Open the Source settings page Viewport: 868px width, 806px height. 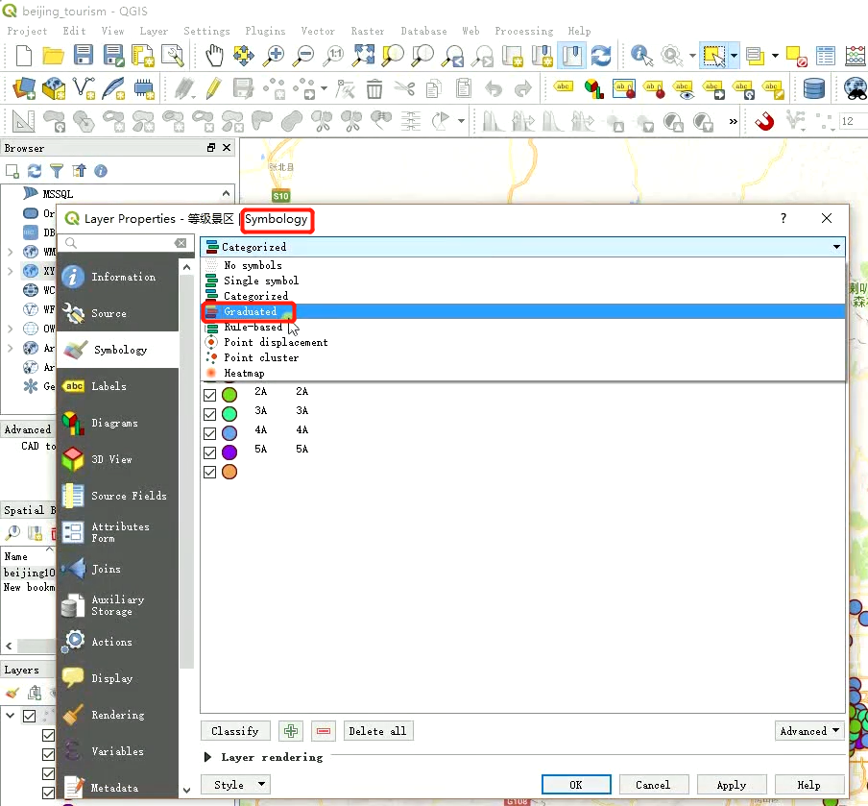[118, 313]
